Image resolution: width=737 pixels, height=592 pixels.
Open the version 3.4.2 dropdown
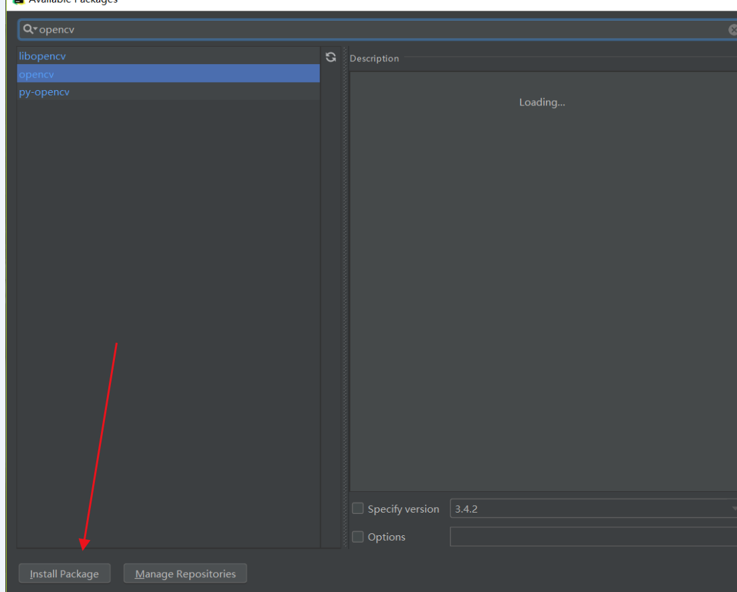click(593, 509)
